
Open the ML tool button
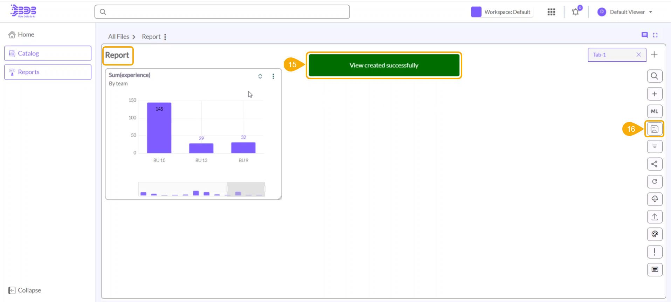(654, 111)
